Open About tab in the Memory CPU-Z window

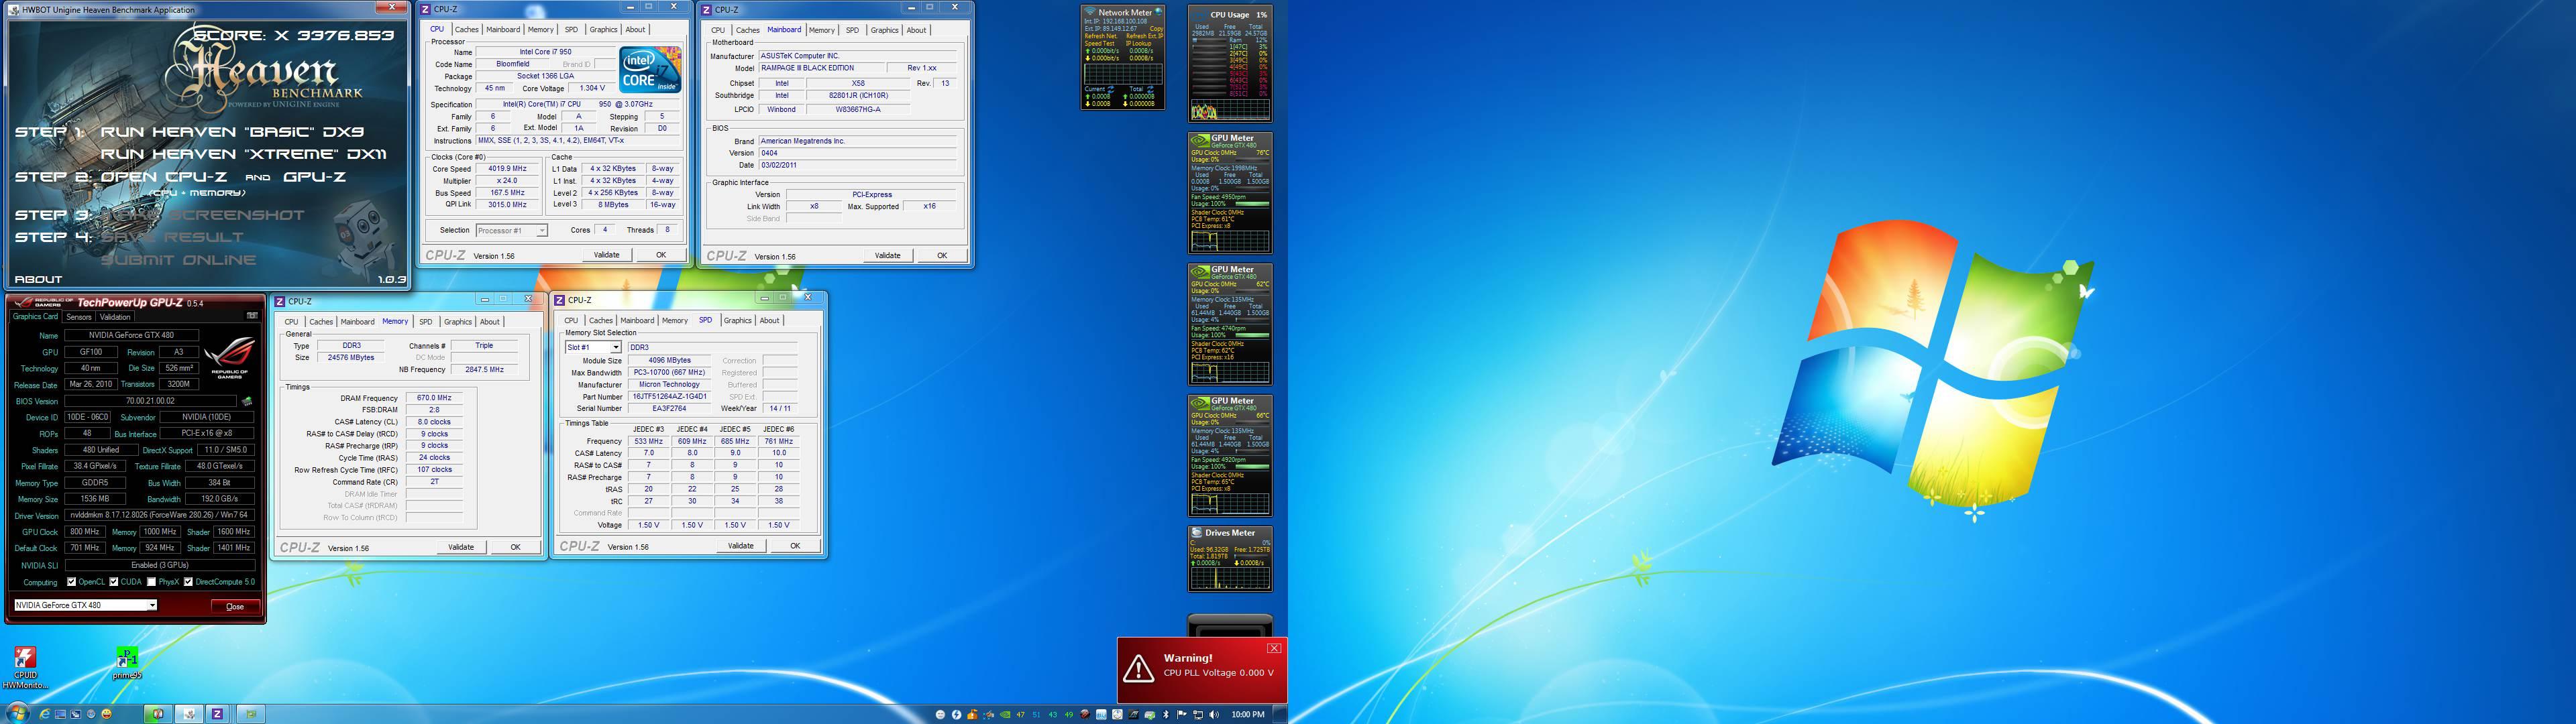click(x=489, y=322)
